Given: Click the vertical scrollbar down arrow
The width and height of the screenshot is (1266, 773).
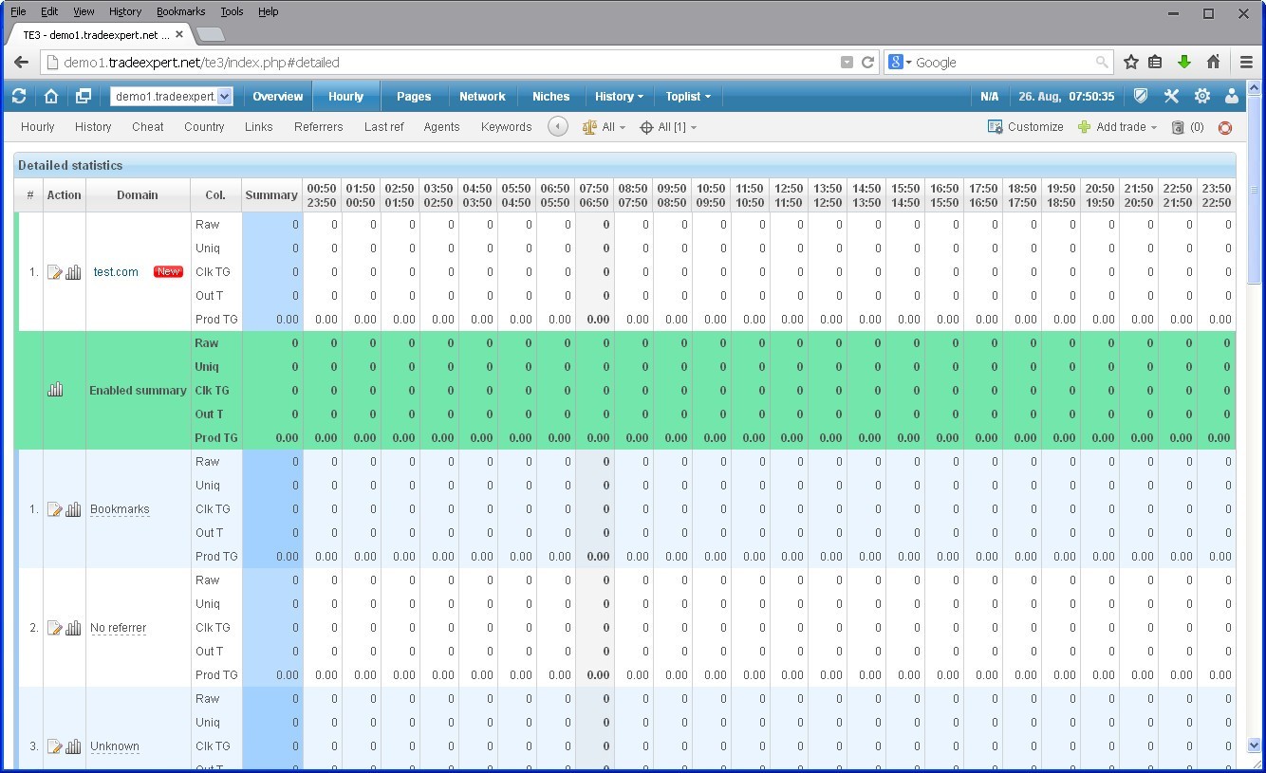Looking at the screenshot, I should coord(1254,745).
